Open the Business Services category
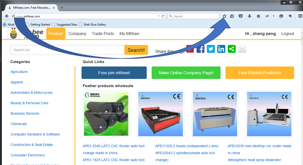This screenshot has width=303, height=165. 25,114
